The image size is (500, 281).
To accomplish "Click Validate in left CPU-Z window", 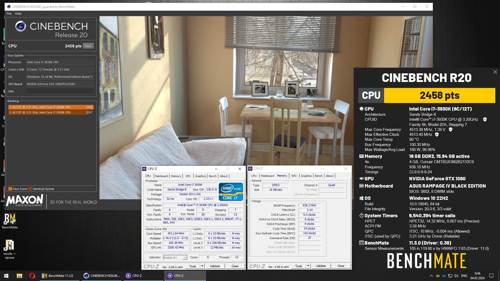I will (x=215, y=266).
